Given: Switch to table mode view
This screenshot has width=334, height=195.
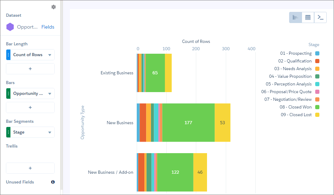Looking at the screenshot, I should click(x=308, y=17).
